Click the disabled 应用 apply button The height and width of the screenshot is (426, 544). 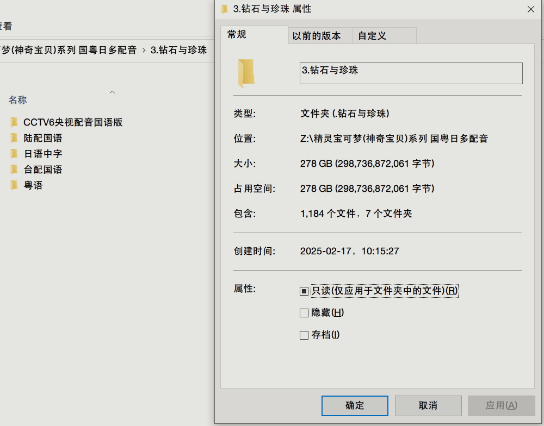pos(501,405)
